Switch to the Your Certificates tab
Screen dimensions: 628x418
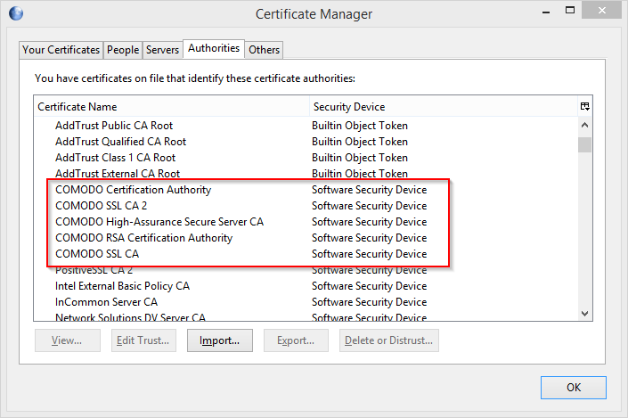61,50
